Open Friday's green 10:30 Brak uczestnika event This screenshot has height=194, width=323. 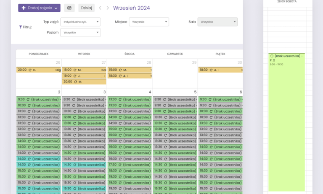tap(220, 111)
